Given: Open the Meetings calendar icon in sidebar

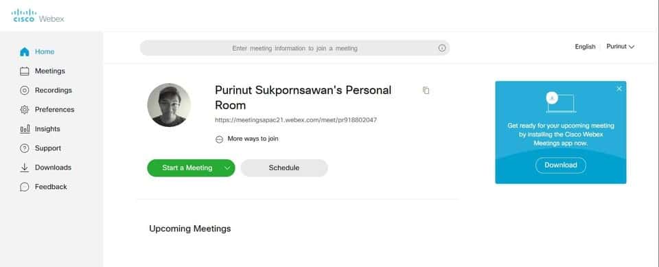Looking at the screenshot, I should [25, 71].
